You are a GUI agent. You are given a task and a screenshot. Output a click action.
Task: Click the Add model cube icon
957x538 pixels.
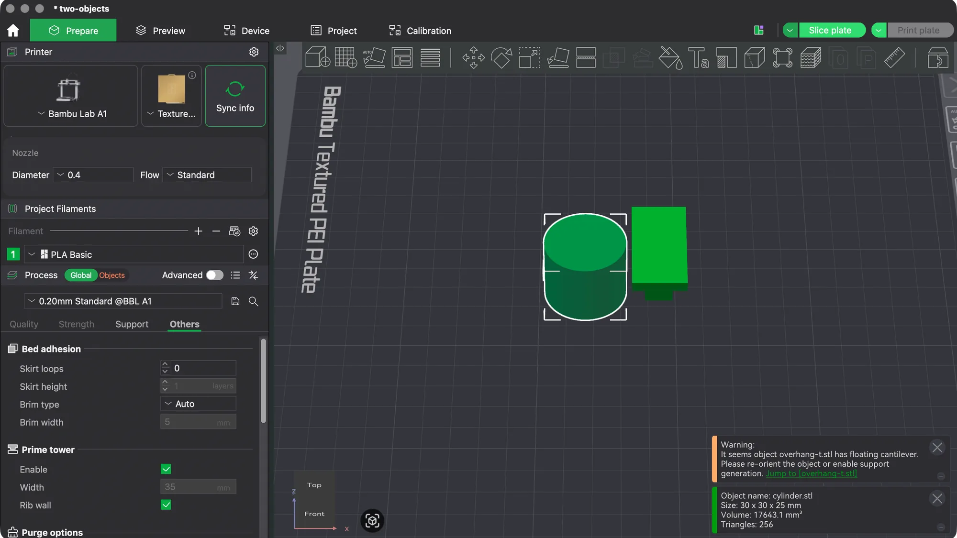pyautogui.click(x=318, y=57)
